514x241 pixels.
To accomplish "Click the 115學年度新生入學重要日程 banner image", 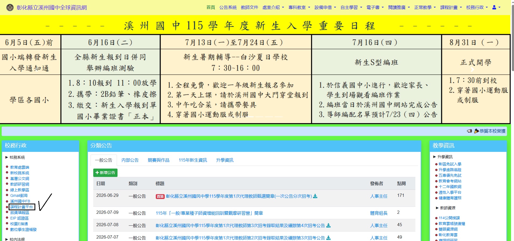I will [255, 69].
